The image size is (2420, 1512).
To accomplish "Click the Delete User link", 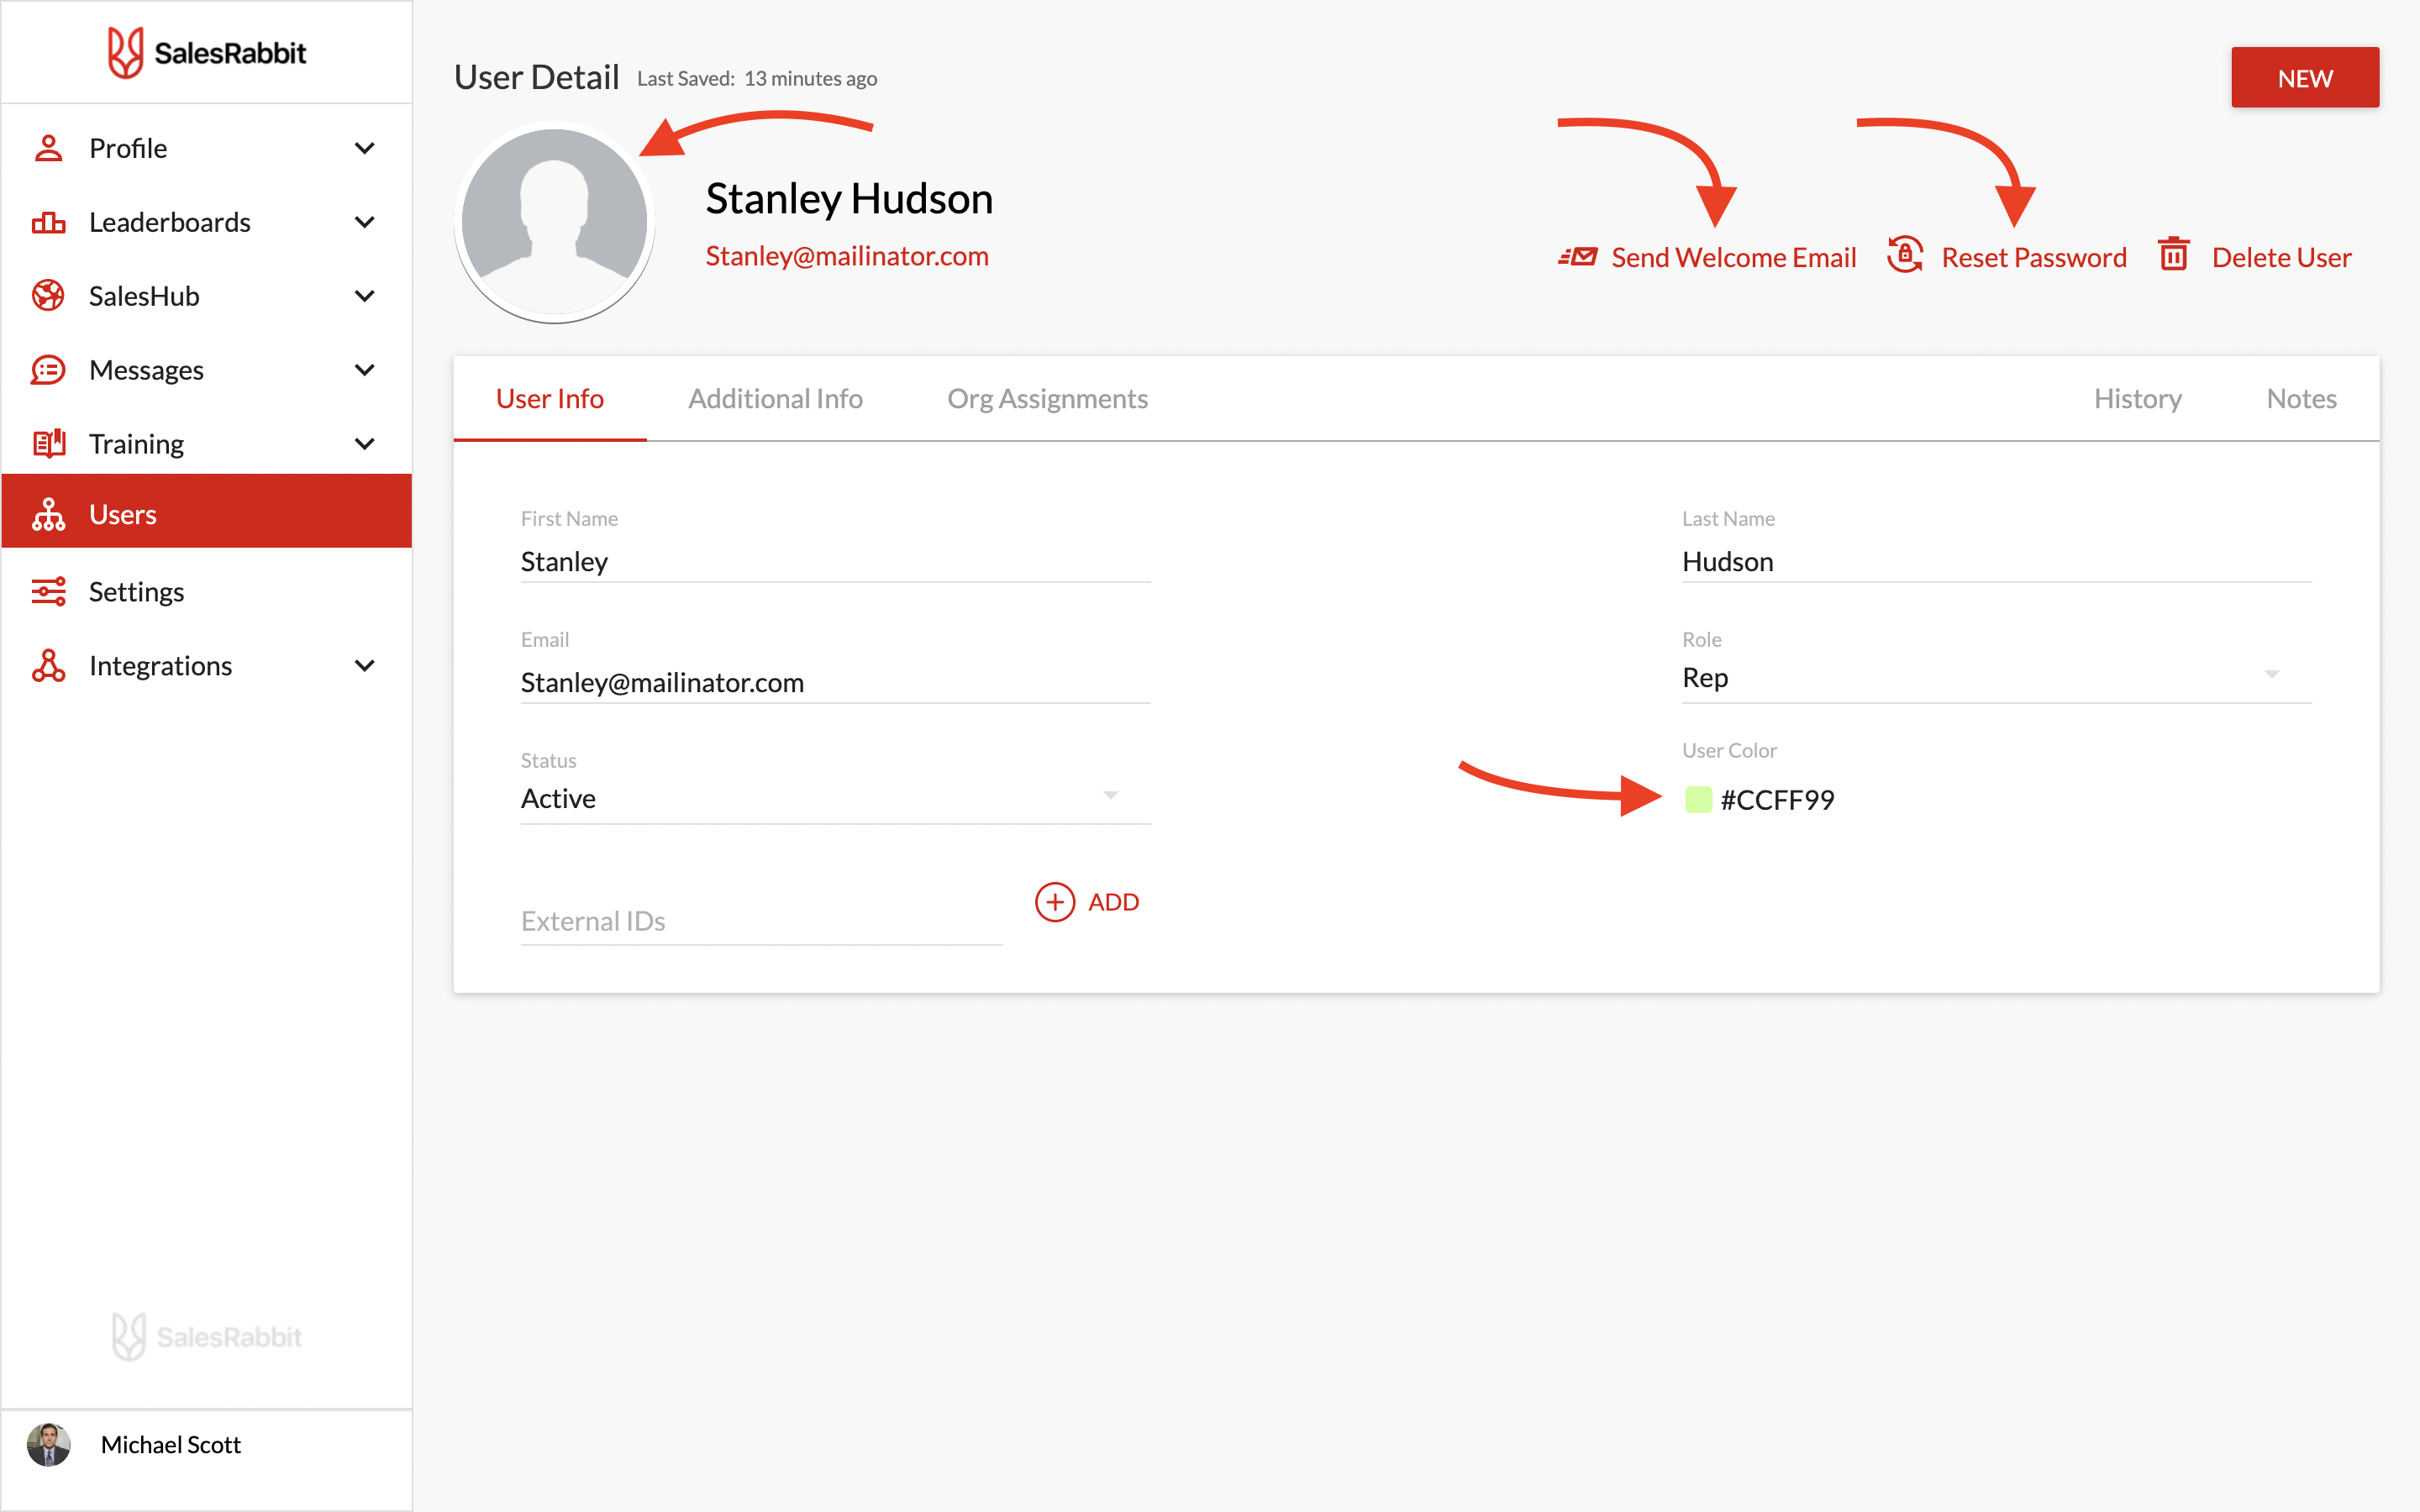I will pos(2281,257).
